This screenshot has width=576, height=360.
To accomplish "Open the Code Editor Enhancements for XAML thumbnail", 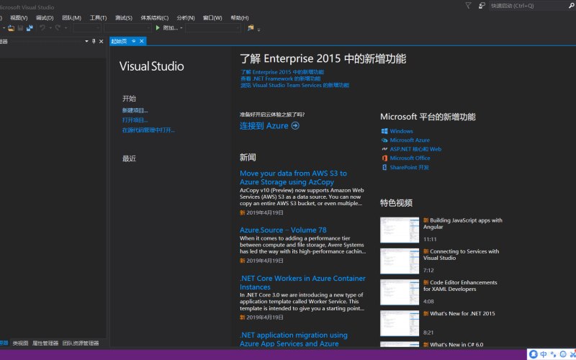I will (400, 292).
